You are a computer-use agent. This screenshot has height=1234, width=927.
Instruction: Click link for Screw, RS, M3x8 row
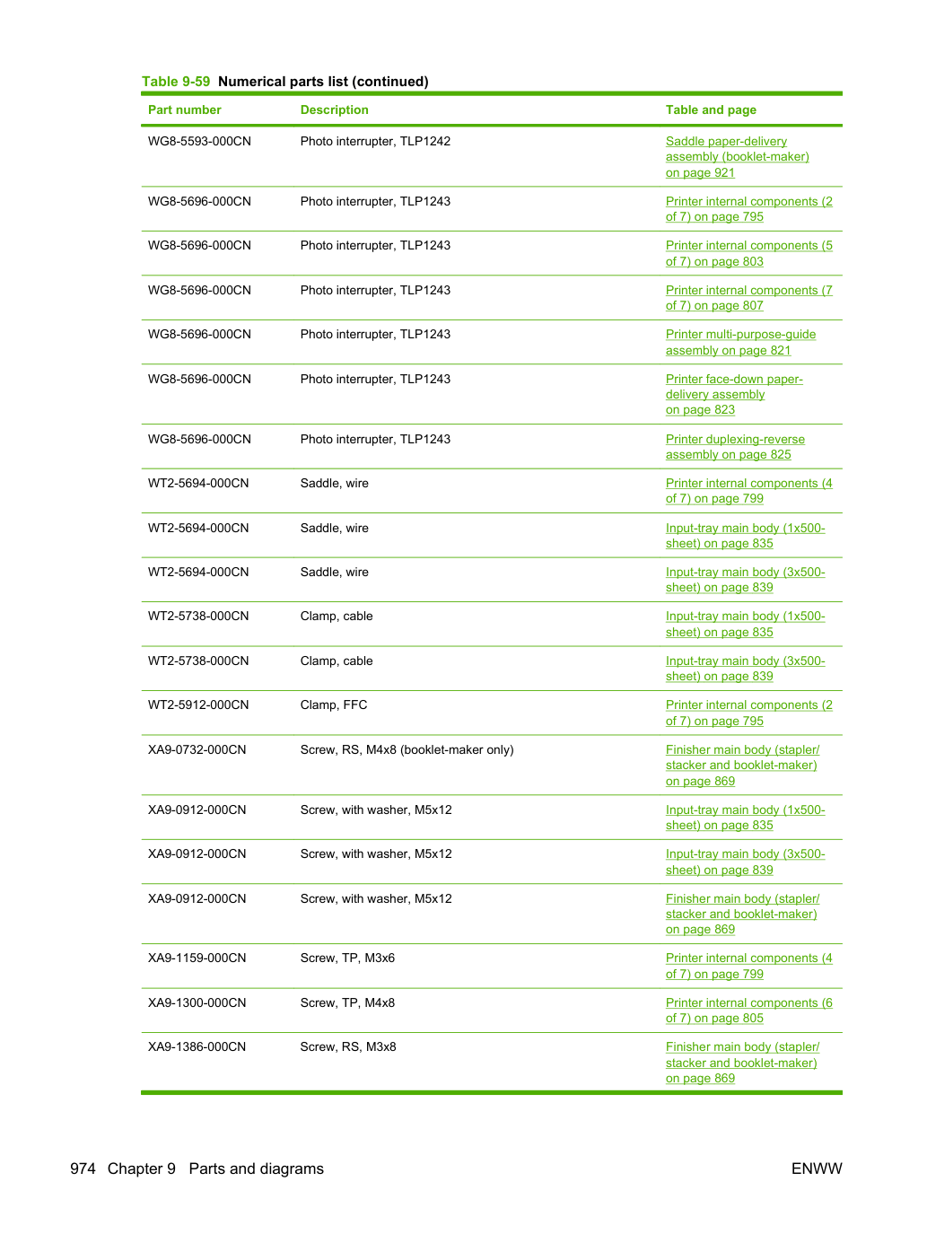pyautogui.click(x=742, y=1063)
